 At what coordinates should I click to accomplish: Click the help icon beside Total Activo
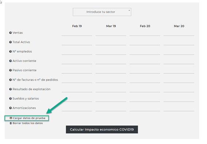coord(11,42)
